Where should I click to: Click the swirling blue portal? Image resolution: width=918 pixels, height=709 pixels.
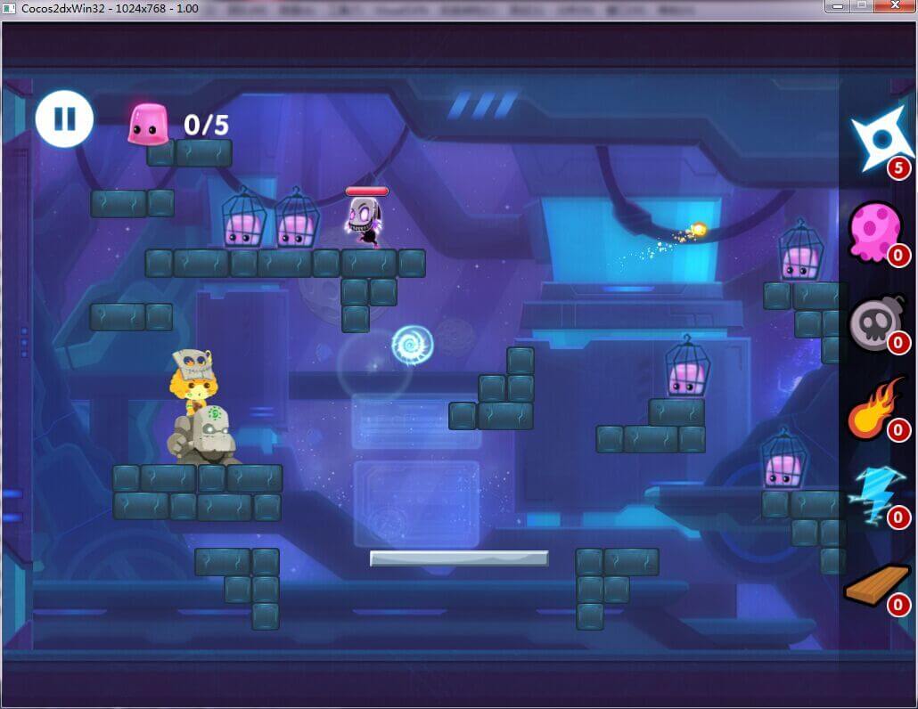click(413, 345)
